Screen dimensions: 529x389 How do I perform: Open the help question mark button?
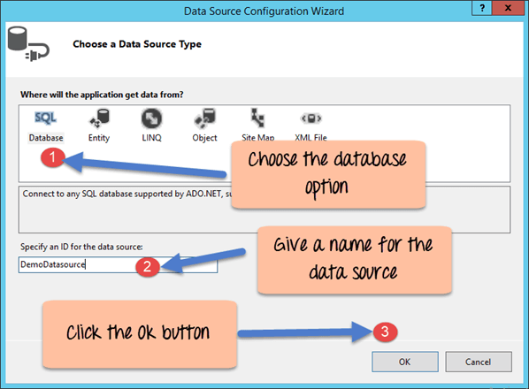(482, 8)
